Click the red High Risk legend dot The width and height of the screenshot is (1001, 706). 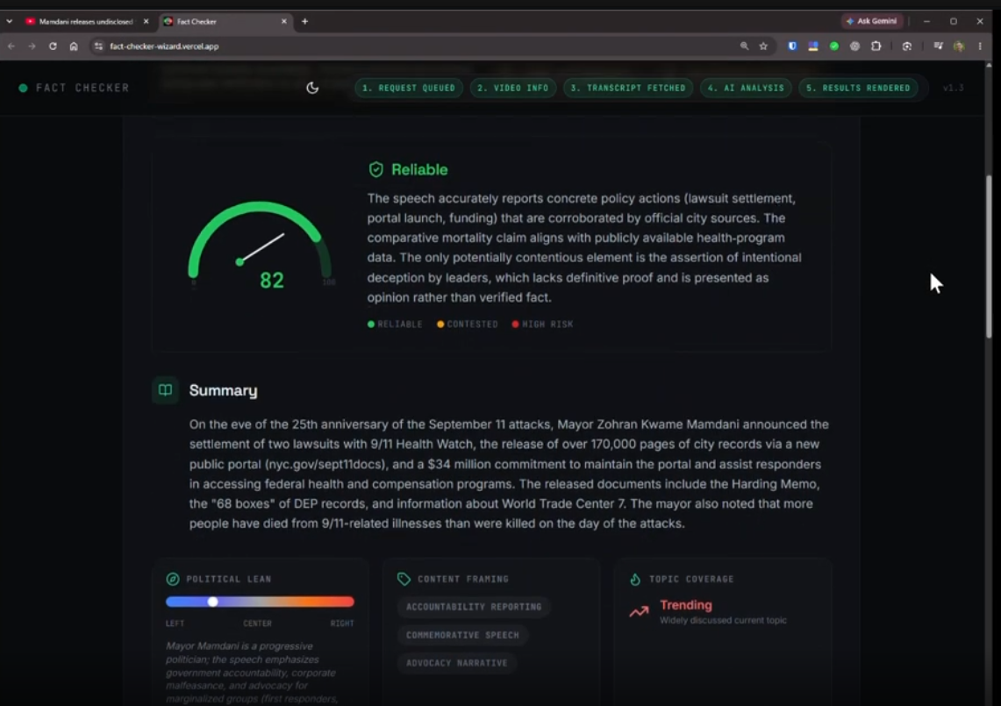pyautogui.click(x=515, y=324)
